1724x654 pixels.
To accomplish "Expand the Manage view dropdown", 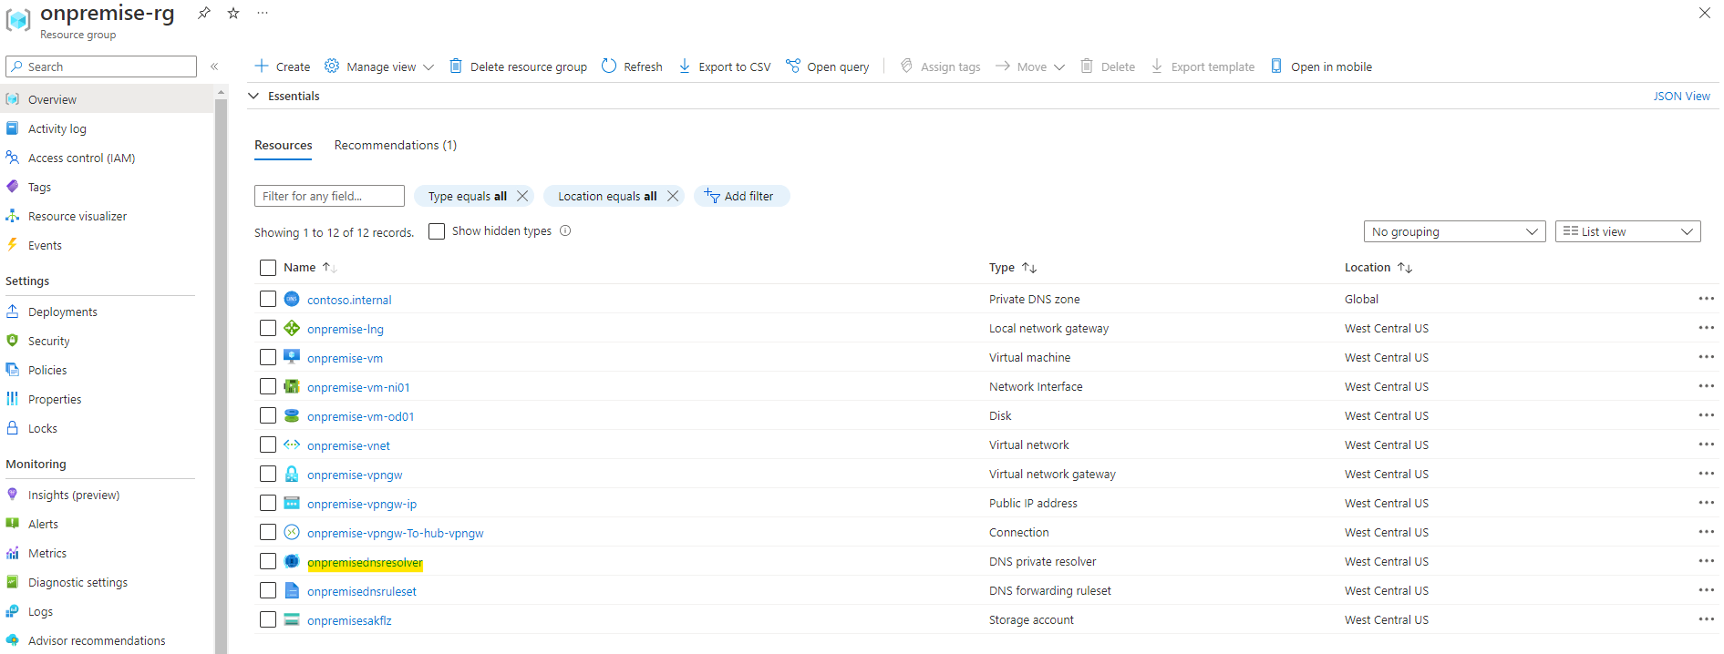I will pos(428,66).
